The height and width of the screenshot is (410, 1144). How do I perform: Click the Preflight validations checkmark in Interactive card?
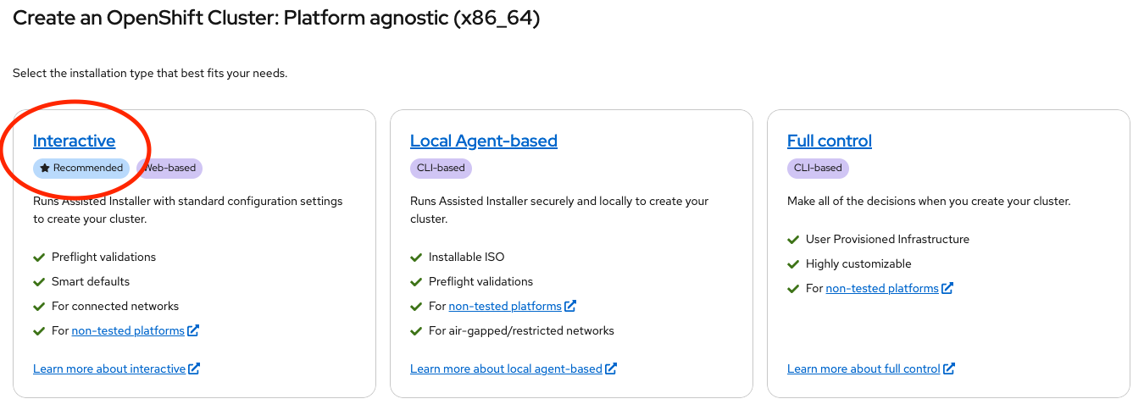tap(39, 257)
